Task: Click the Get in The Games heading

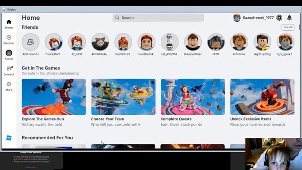Action: click(x=41, y=68)
